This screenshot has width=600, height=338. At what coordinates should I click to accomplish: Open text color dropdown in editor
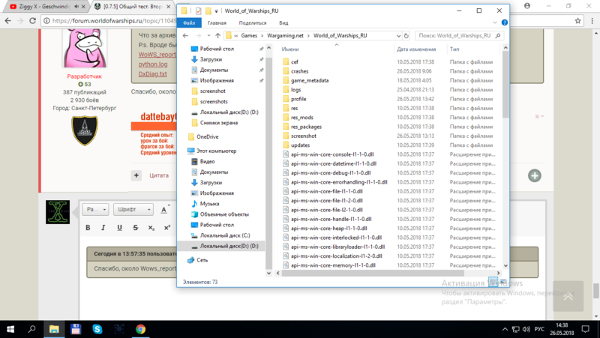[165, 210]
